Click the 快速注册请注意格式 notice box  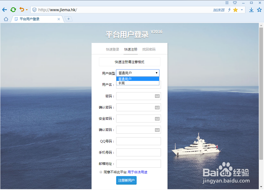130,62
